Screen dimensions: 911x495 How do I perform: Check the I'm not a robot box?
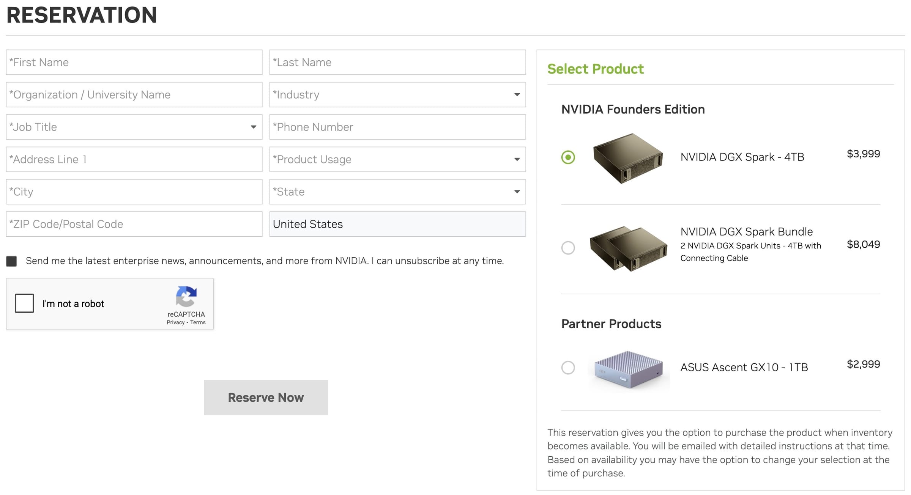coord(24,303)
